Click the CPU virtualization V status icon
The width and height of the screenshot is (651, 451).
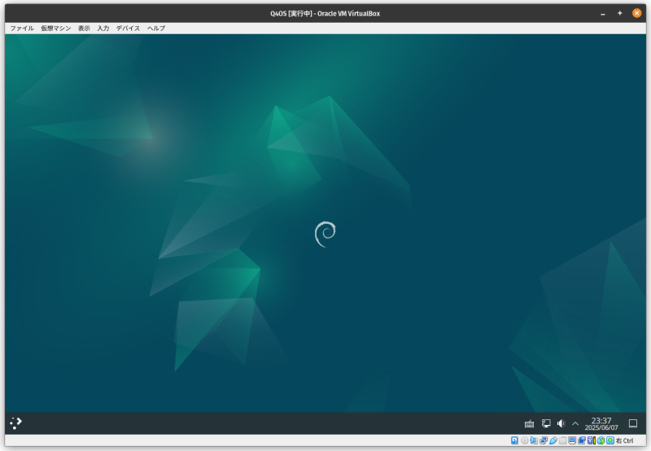592,440
